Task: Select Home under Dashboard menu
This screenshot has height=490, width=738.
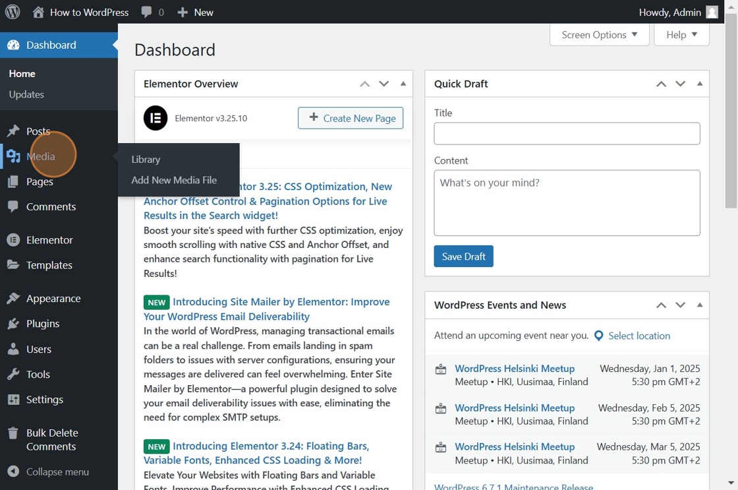Action: [22, 73]
